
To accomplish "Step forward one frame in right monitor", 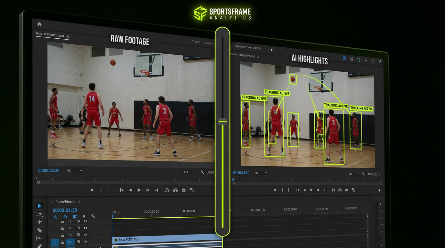I will point(319,190).
